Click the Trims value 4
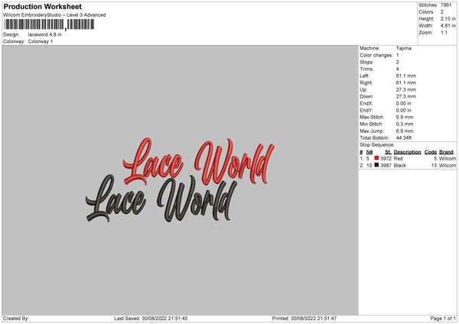Viewport: 459px width, 324px height. 398,69
